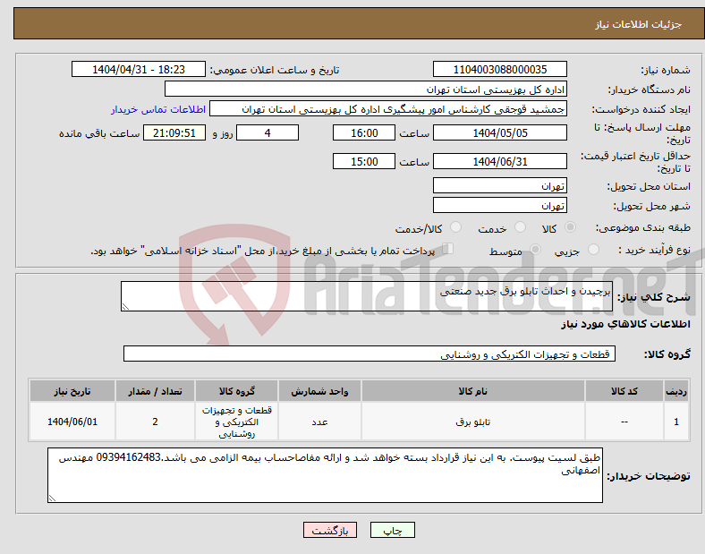This screenshot has height=554, width=705.
Task: Click the کد کالا column header
Action: point(624,391)
